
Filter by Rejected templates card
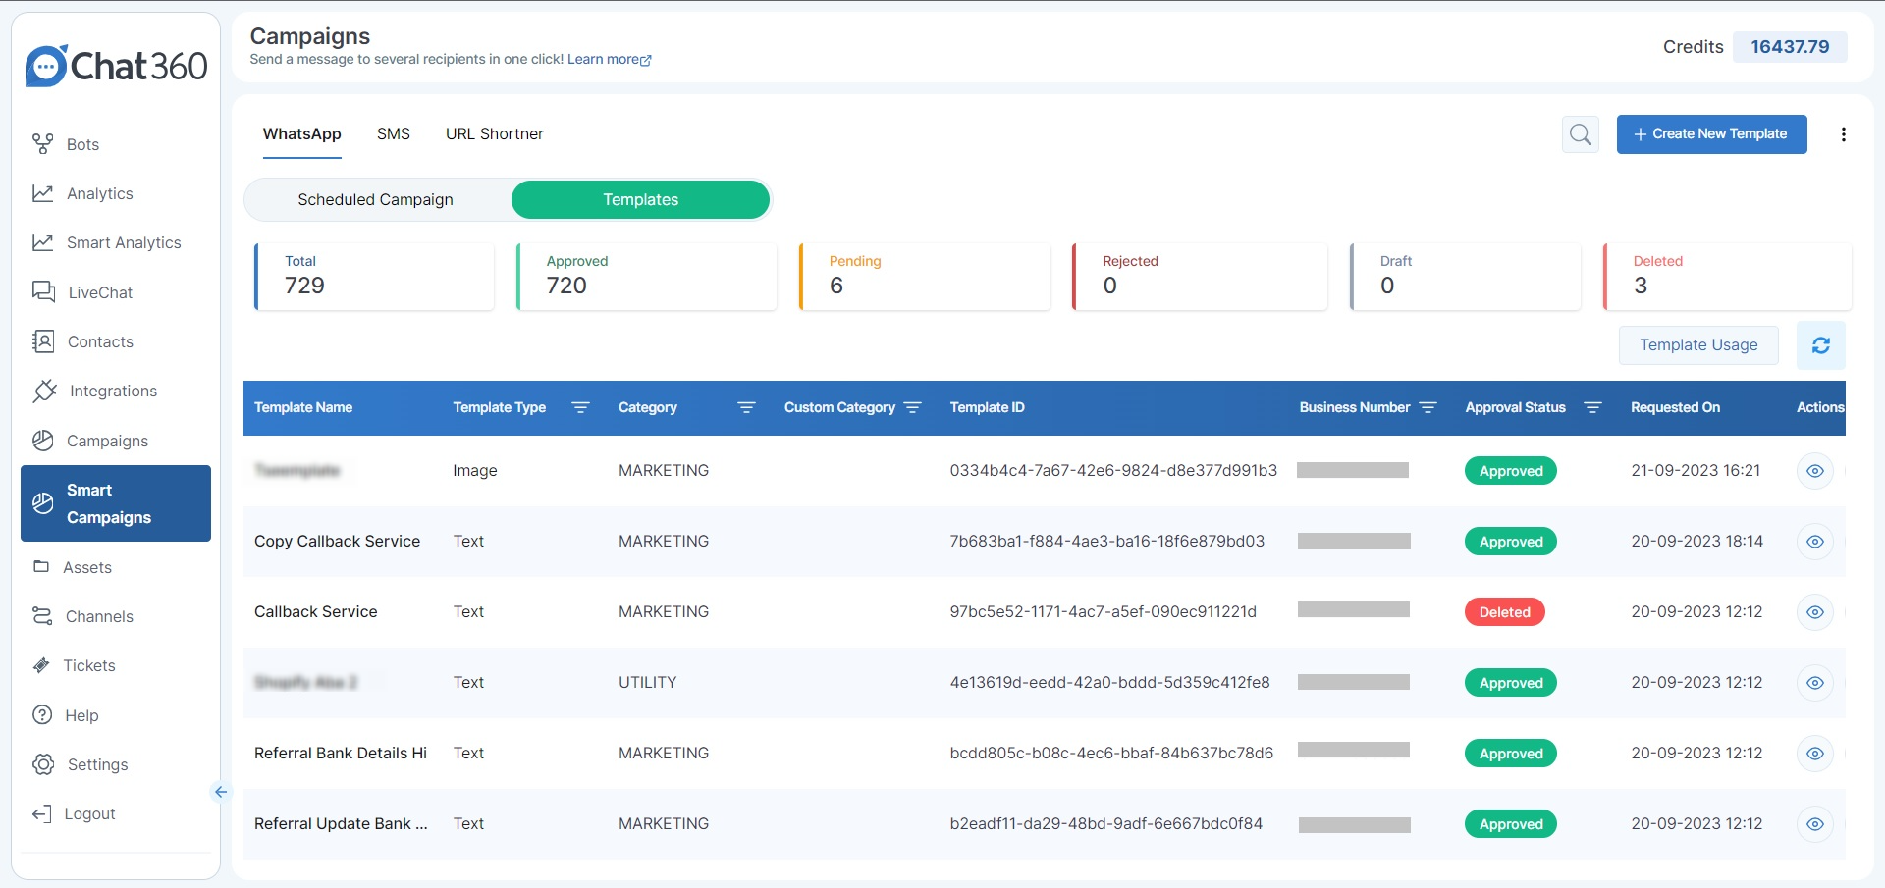click(x=1200, y=277)
